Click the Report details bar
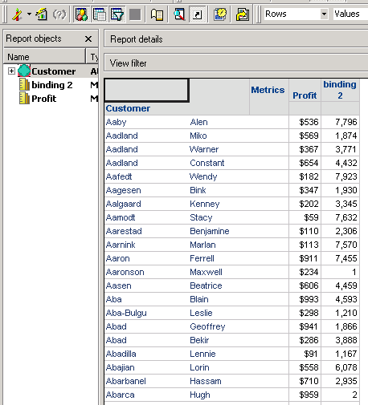The width and height of the screenshot is (368, 405). [x=235, y=39]
